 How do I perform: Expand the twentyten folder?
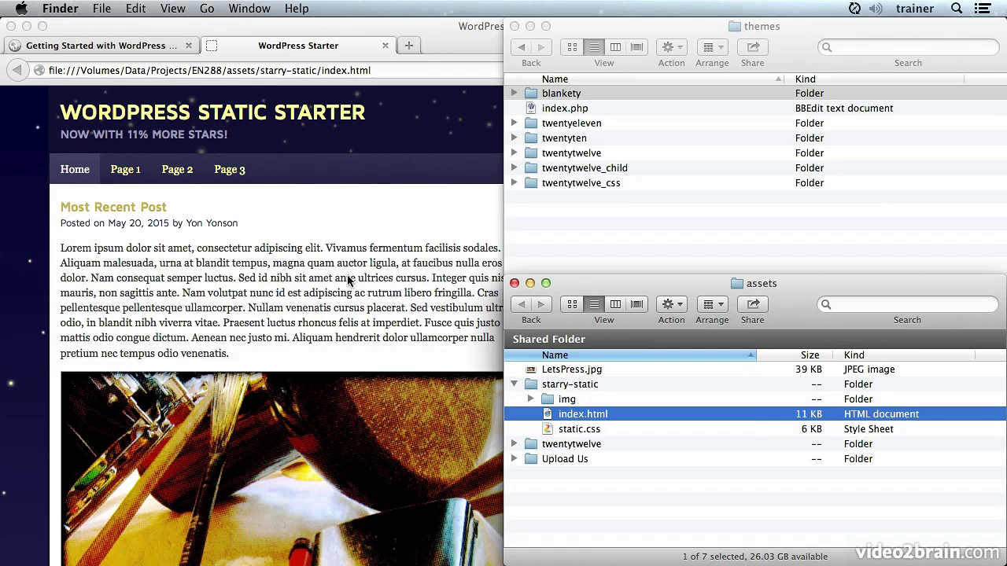(x=515, y=138)
